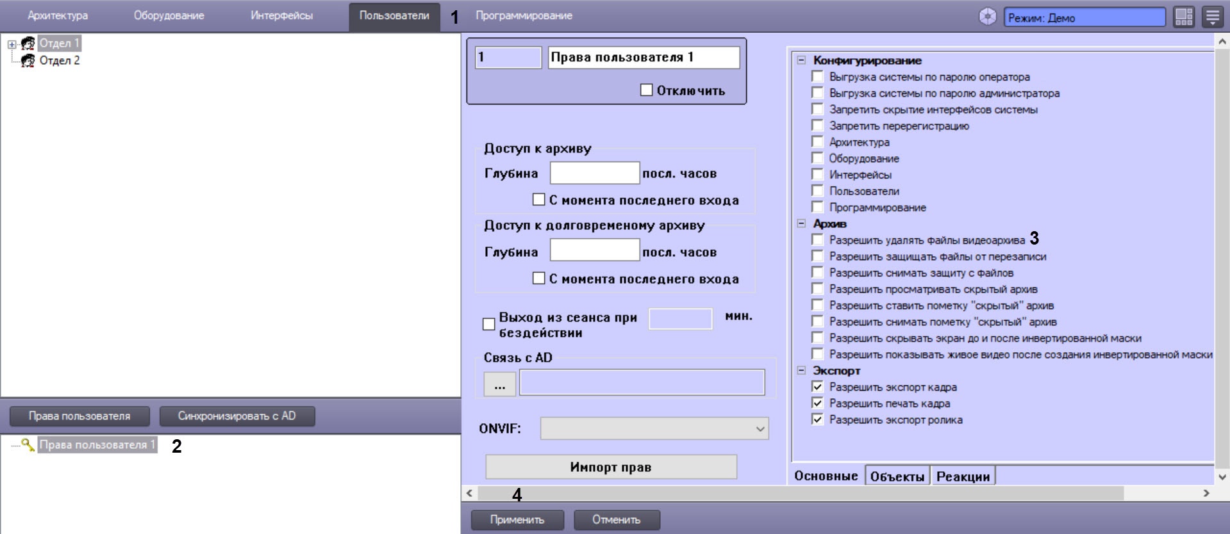Expand the Отдел 1 tree node
Screen dimensions: 1230x534
click(12, 44)
